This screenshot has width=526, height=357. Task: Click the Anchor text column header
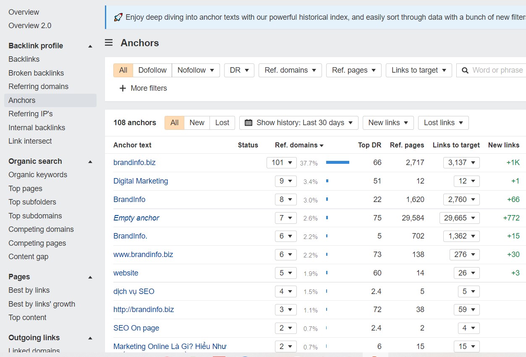point(132,145)
